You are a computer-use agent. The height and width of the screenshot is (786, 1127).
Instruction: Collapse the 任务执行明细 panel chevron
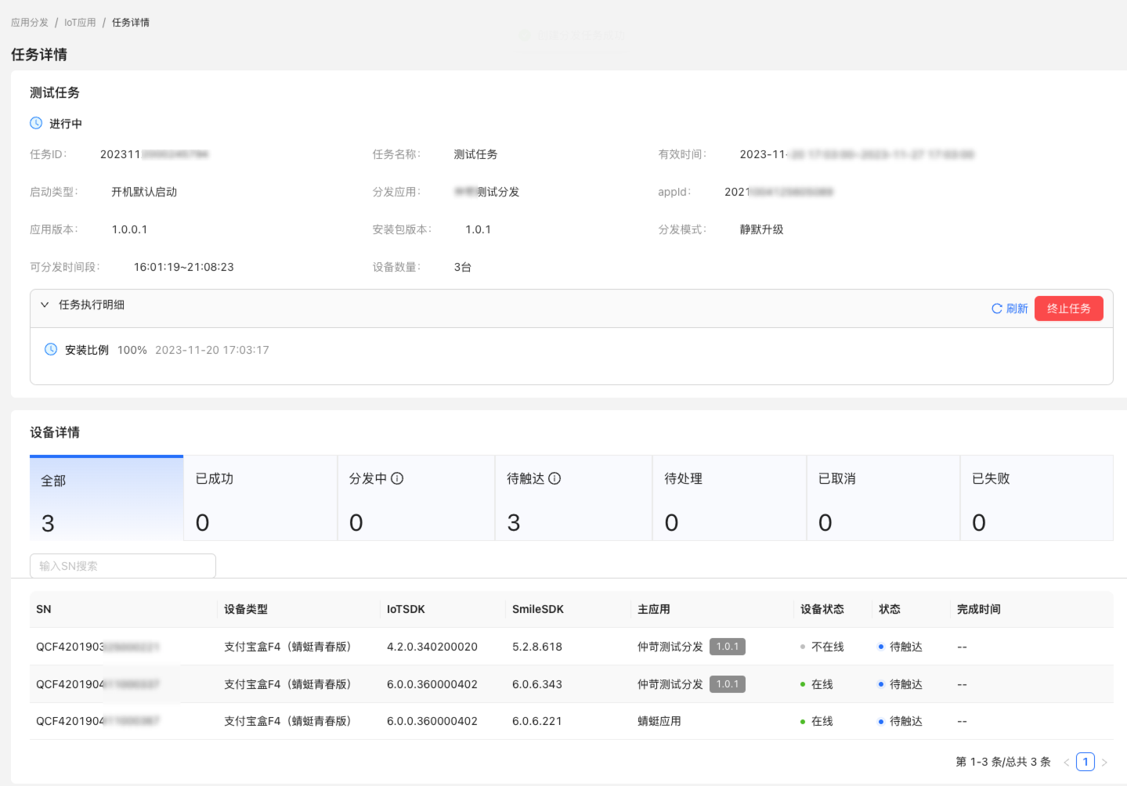coord(45,305)
